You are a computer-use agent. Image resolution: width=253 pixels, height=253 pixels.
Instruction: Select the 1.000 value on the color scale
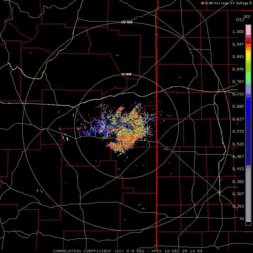[238, 31]
